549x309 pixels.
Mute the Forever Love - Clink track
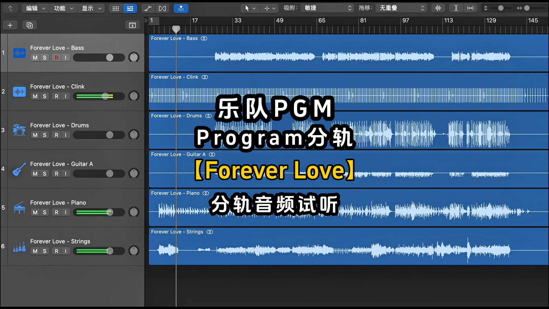[35, 96]
